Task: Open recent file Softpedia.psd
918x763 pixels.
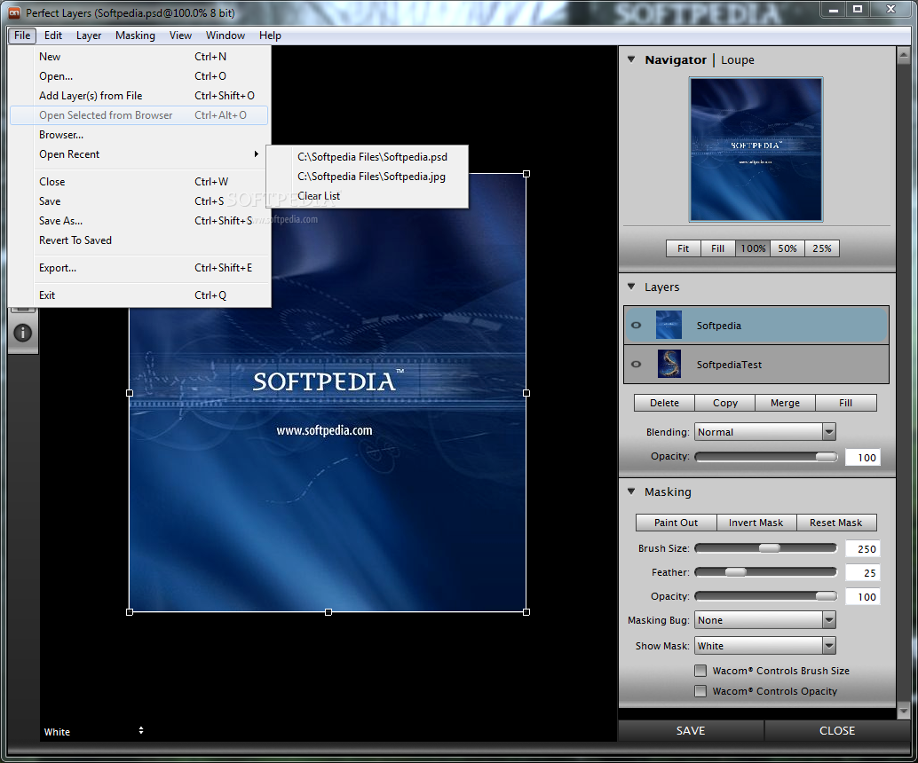Action: (x=367, y=157)
